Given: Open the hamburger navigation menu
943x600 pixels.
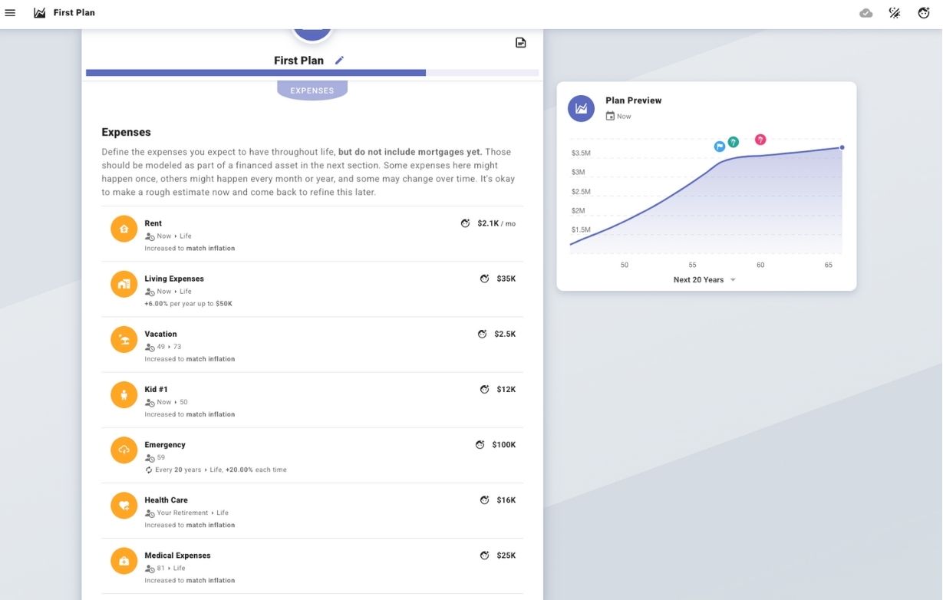Looking at the screenshot, I should pos(10,13).
